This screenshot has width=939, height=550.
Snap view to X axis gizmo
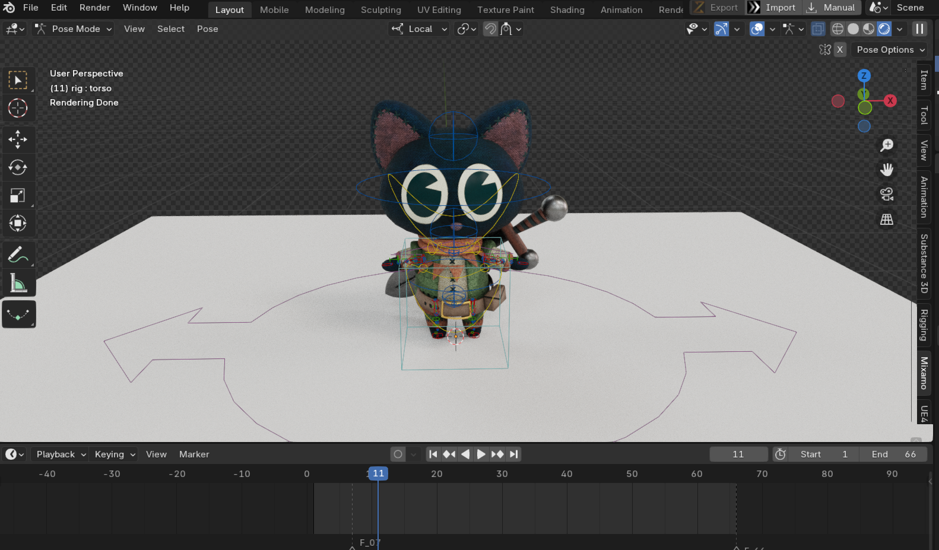890,101
